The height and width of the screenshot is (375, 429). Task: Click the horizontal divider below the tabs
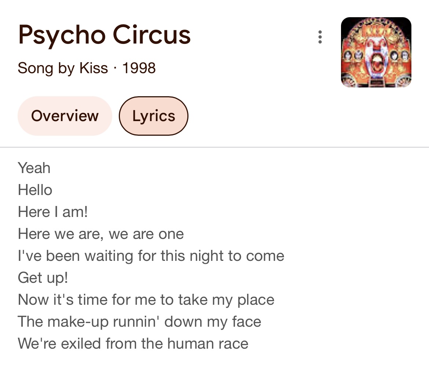pyautogui.click(x=214, y=147)
